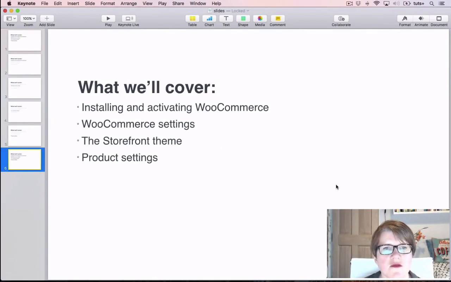Image resolution: width=451 pixels, height=282 pixels.
Task: Open the Wi-Fi status menu
Action: coord(377,4)
